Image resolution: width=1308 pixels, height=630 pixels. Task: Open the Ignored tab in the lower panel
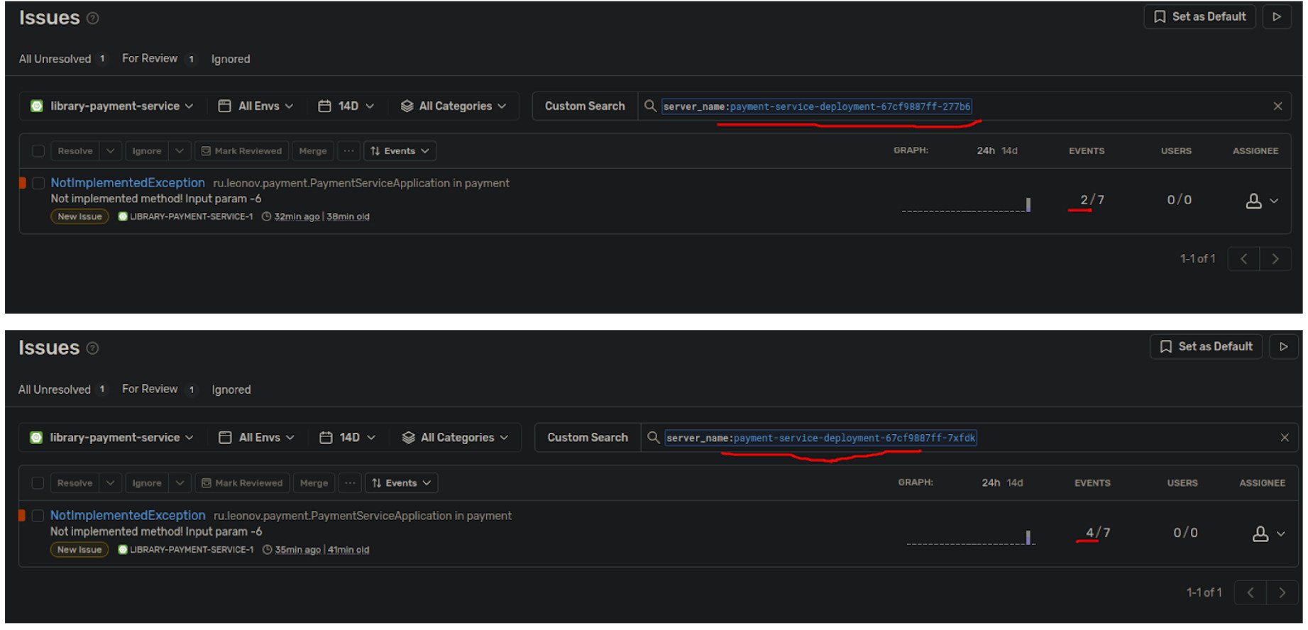pyautogui.click(x=231, y=389)
